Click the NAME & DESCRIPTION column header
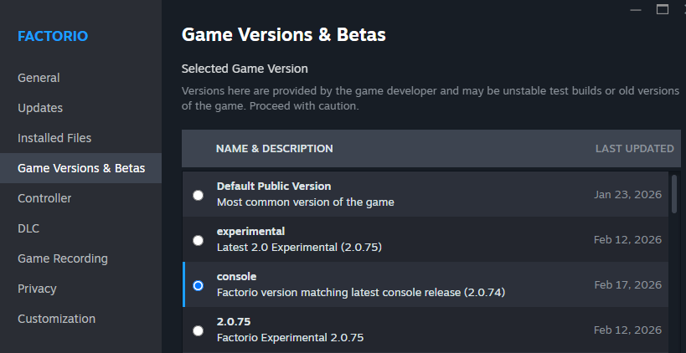The height and width of the screenshot is (353, 686). [274, 149]
